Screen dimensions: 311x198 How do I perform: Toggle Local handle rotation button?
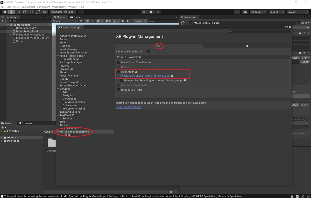coord(69,12)
